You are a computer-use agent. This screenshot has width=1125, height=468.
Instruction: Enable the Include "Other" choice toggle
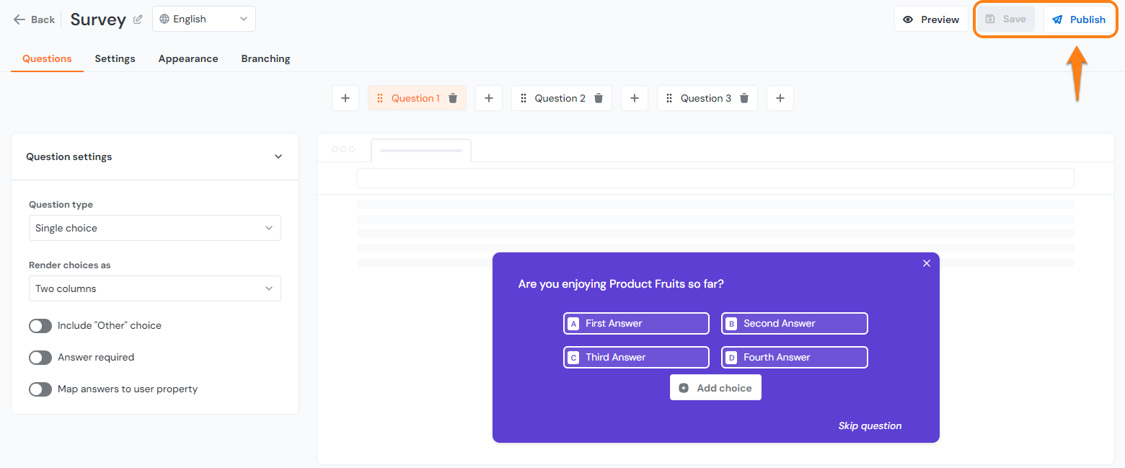40,325
